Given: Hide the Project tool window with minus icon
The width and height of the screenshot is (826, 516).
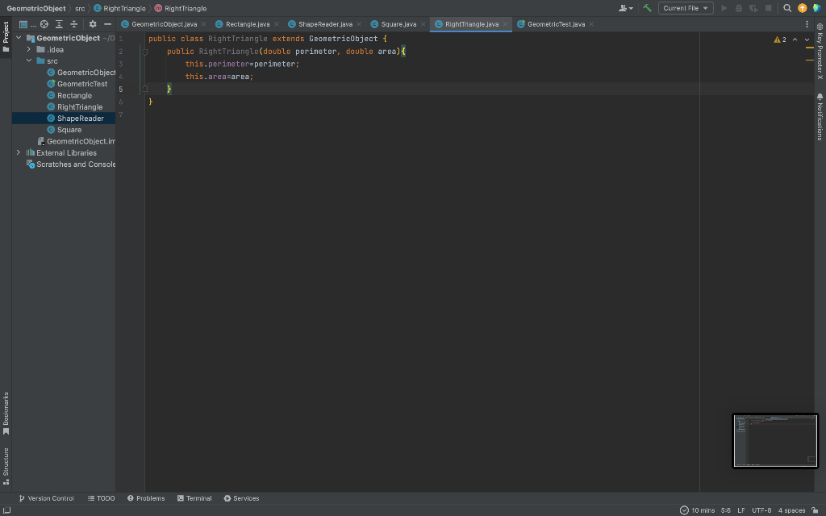Looking at the screenshot, I should (x=107, y=24).
